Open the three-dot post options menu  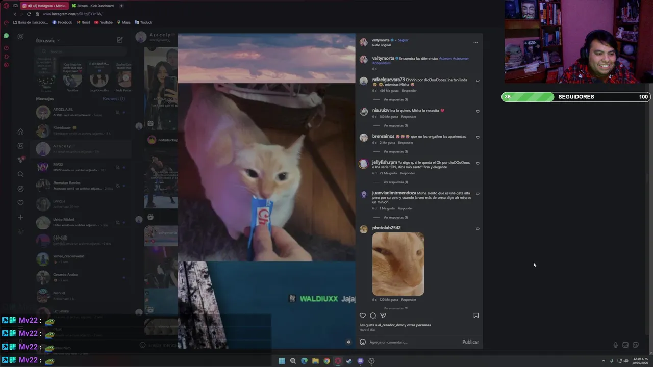coord(475,42)
